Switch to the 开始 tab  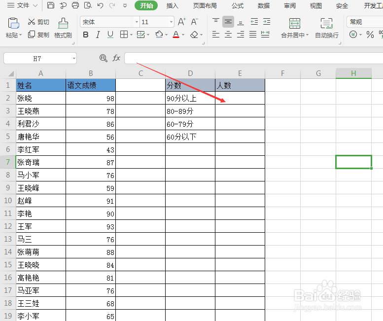pyautogui.click(x=146, y=5)
